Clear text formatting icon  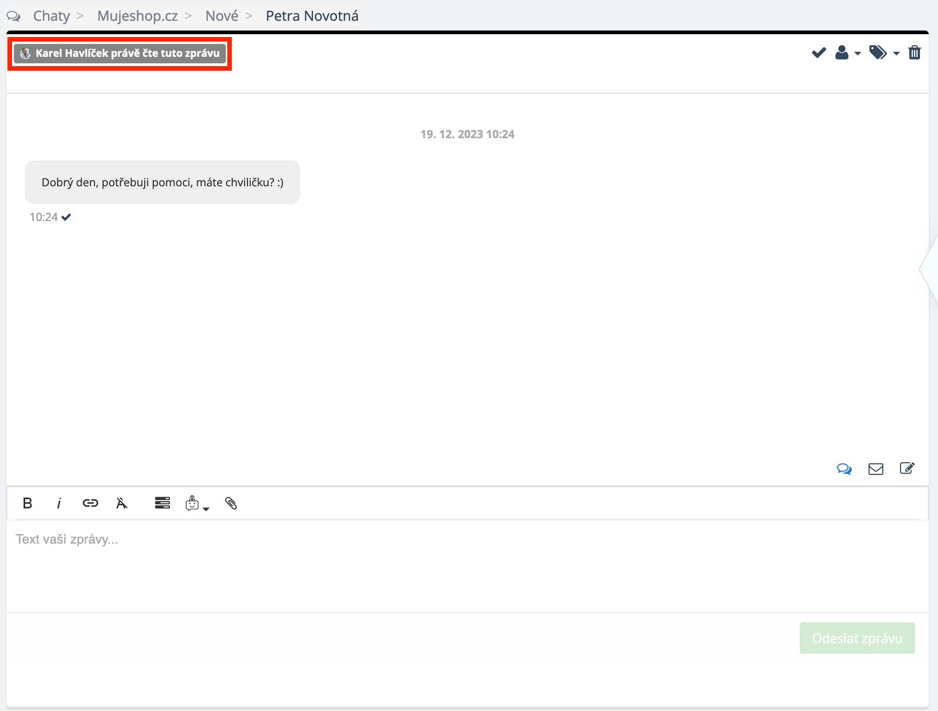(121, 503)
